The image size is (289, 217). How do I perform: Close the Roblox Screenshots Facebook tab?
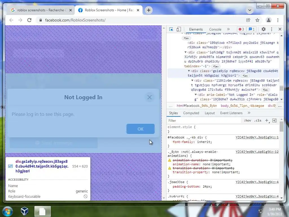[x=138, y=10]
